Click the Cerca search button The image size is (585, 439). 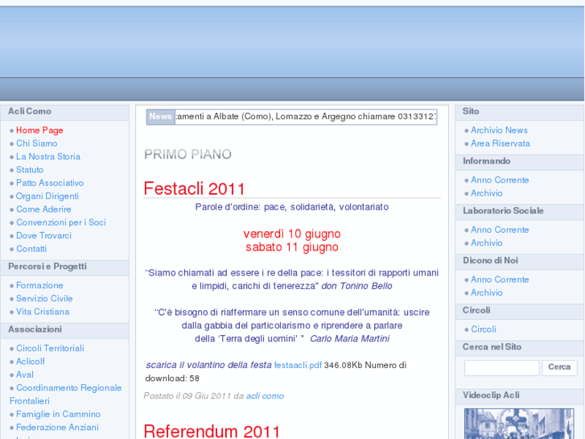(x=559, y=367)
